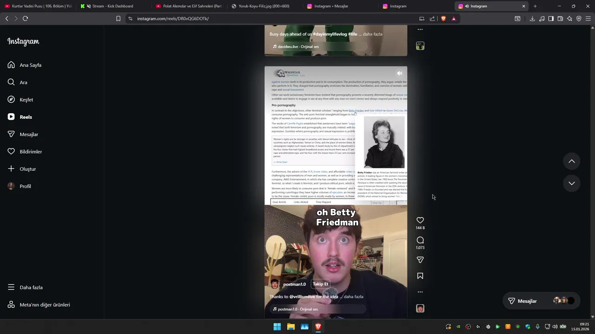Screen dimensions: 595x334
Task: Open Bildirimler notifications
Action: tap(25, 152)
